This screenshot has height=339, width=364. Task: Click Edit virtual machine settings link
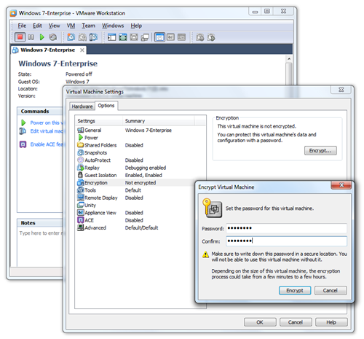[46, 131]
